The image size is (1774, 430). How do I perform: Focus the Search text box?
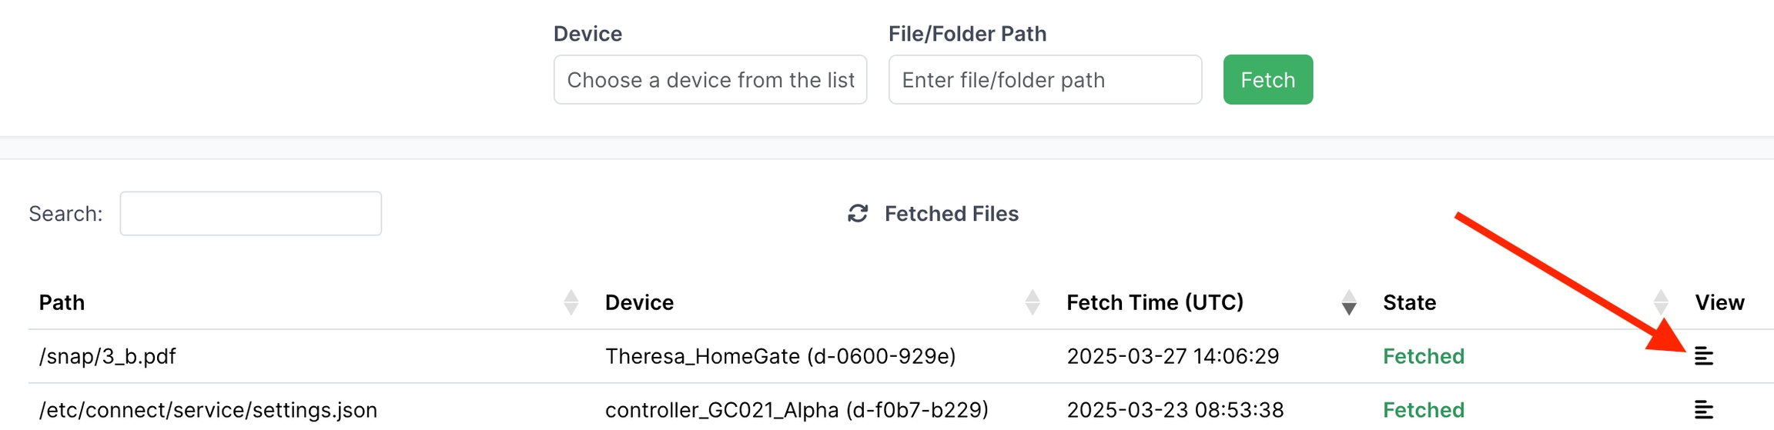[x=250, y=214]
